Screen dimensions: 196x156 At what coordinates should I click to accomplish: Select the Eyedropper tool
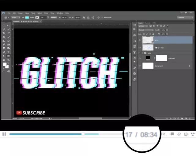[9, 33]
